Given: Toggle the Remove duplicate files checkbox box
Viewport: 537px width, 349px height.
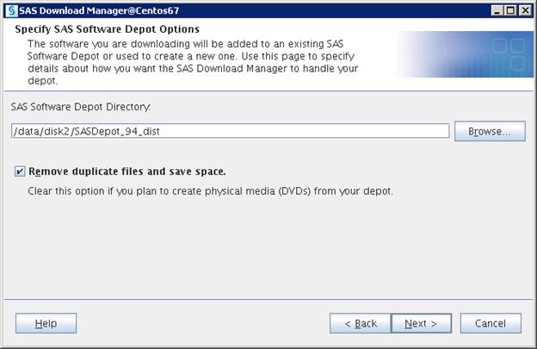Looking at the screenshot, I should [20, 171].
